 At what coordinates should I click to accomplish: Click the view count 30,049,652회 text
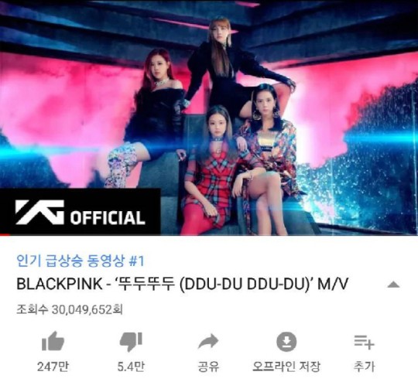(x=87, y=310)
